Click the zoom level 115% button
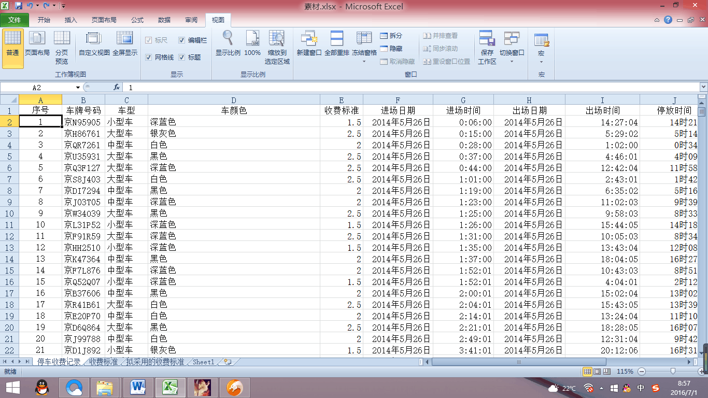Screen dimensions: 708x398 (626, 372)
